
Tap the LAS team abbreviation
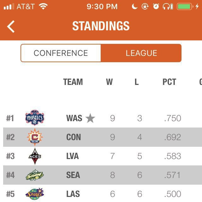(x=73, y=194)
